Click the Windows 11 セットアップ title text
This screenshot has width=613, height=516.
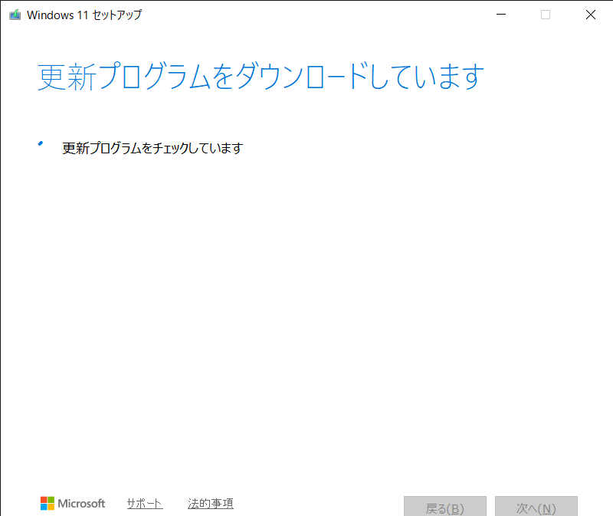pyautogui.click(x=84, y=15)
